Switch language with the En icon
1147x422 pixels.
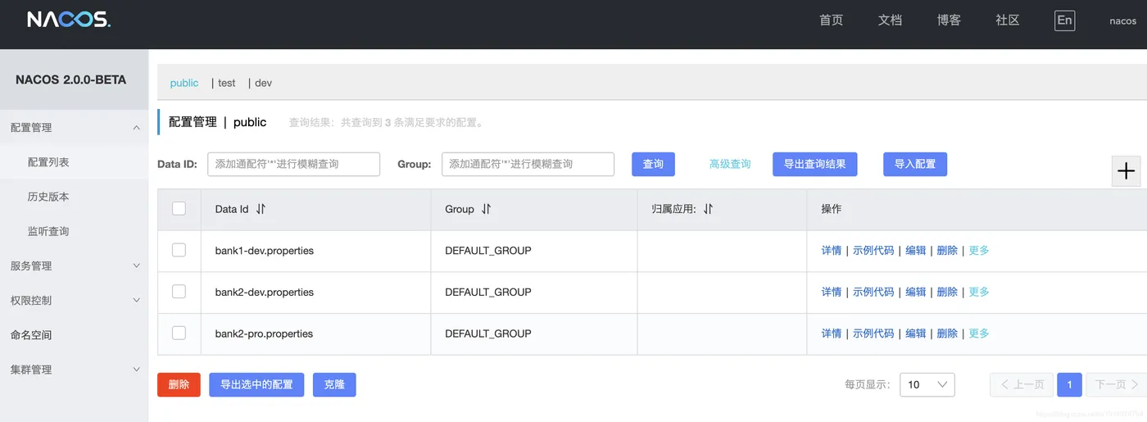1064,20
